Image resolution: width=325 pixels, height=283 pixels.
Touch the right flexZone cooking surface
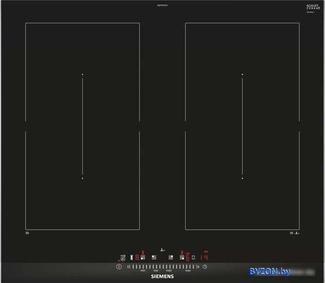pos(242,127)
